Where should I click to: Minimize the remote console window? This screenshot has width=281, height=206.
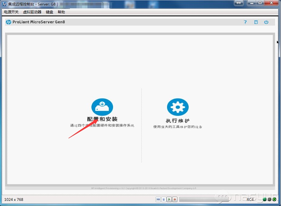(252, 3)
